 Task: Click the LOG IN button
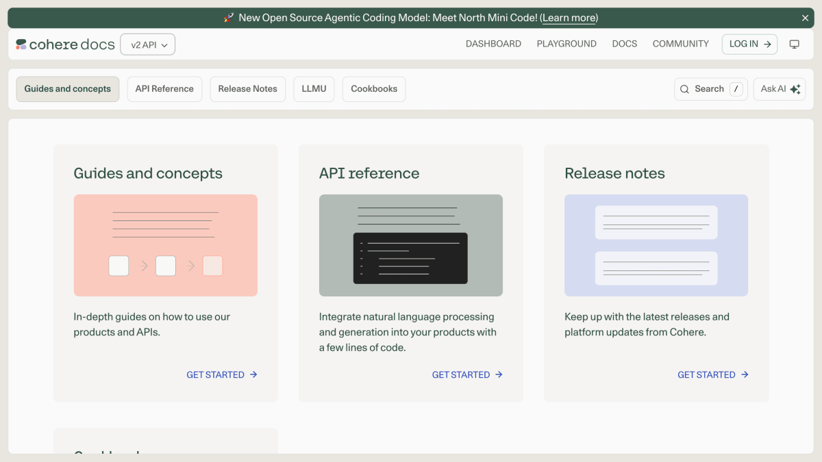[749, 44]
